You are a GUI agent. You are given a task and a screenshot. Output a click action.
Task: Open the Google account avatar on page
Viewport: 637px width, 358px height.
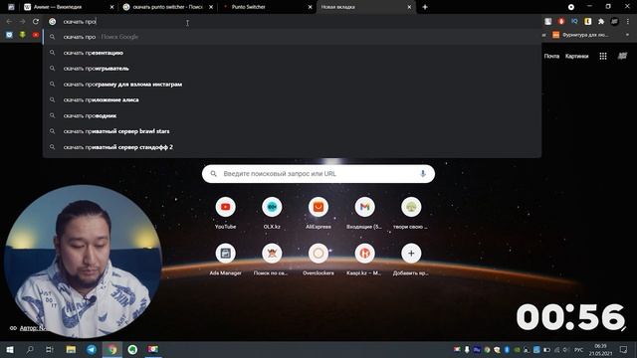pos(622,56)
